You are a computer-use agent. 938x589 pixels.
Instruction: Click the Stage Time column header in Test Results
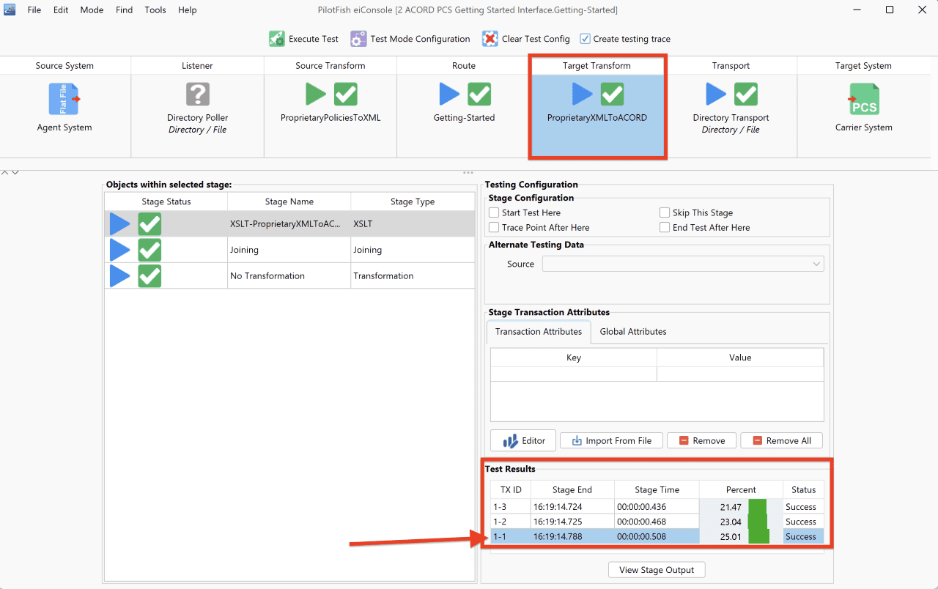coord(657,489)
